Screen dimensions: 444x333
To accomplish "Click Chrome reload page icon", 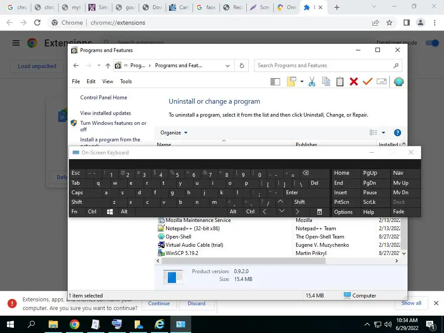I will point(37,23).
